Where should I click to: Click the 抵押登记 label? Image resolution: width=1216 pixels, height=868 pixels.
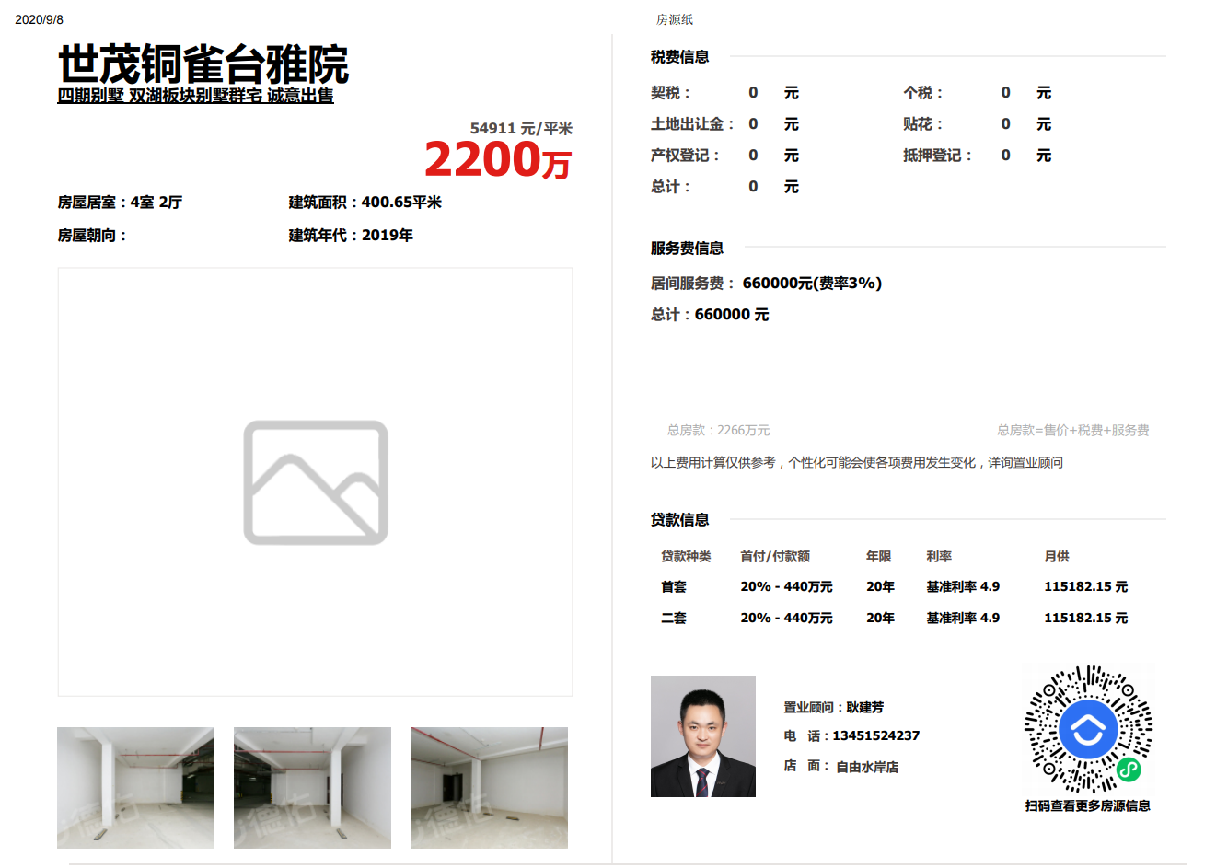pyautogui.click(x=937, y=156)
